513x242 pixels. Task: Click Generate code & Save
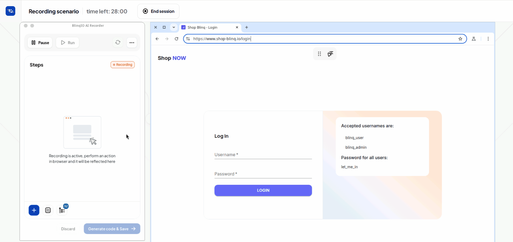[112, 229]
